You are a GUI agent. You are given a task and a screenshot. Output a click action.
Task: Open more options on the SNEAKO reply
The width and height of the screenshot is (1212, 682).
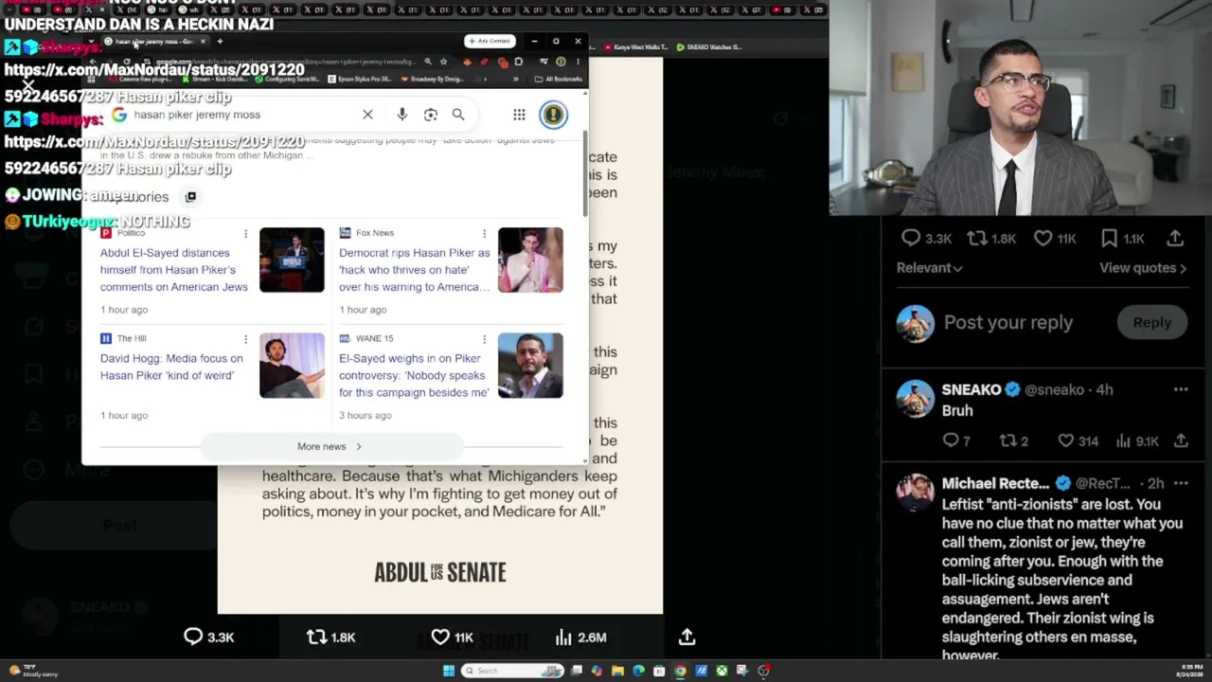click(x=1181, y=389)
